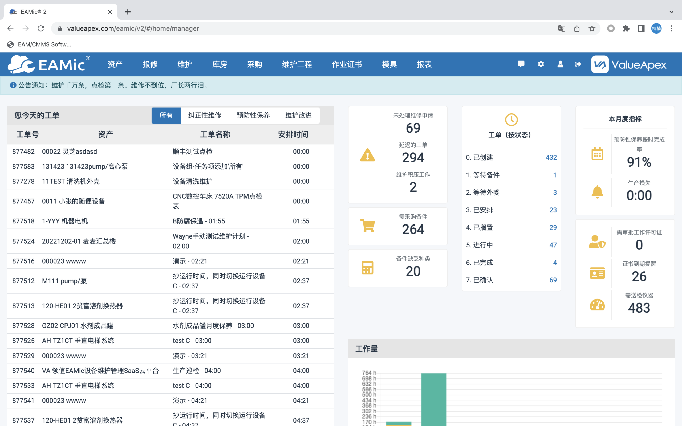The image size is (682, 426).
Task: Open the 维护工程 navigation menu
Action: (x=297, y=64)
